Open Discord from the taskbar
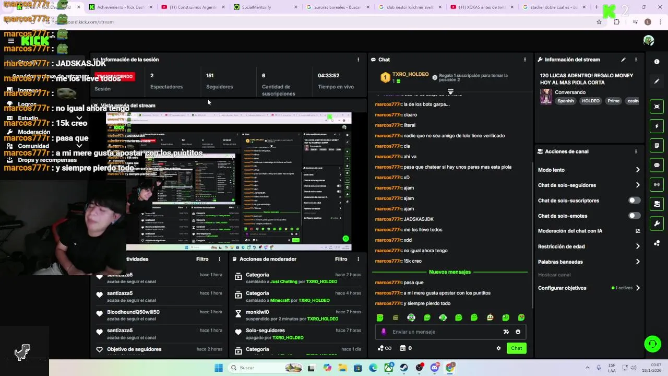 point(435,368)
